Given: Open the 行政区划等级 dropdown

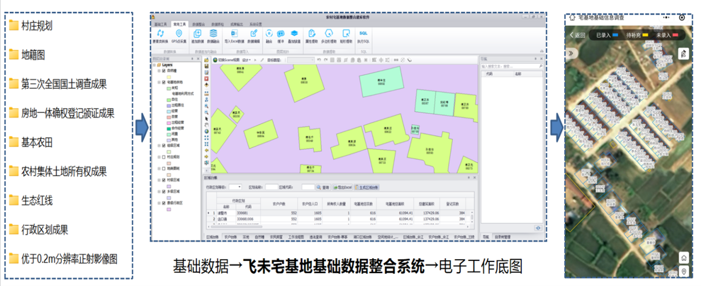Looking at the screenshot, I should coord(235,187).
